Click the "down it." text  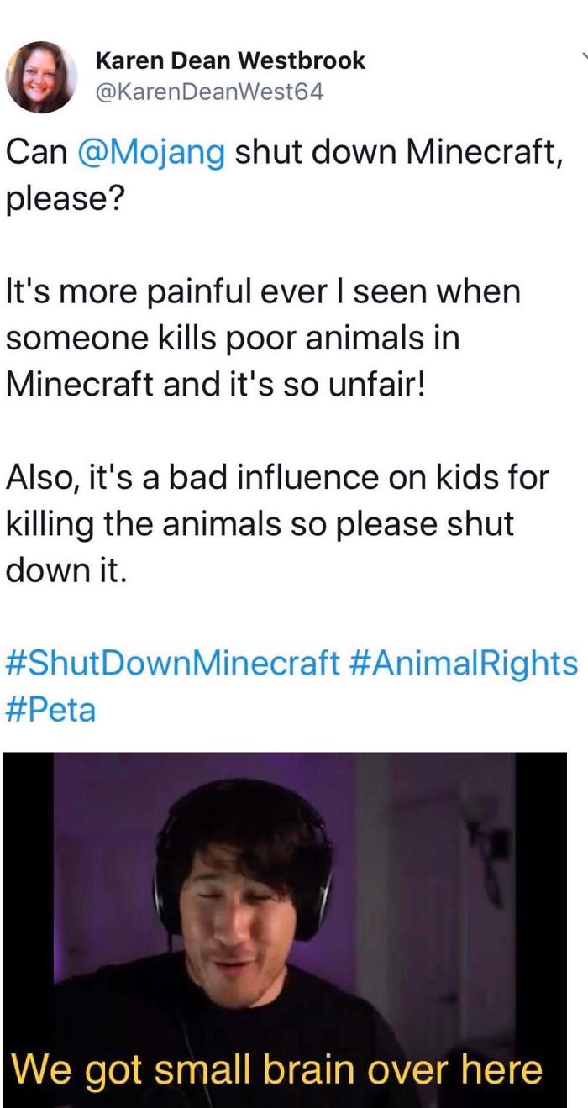(66, 570)
